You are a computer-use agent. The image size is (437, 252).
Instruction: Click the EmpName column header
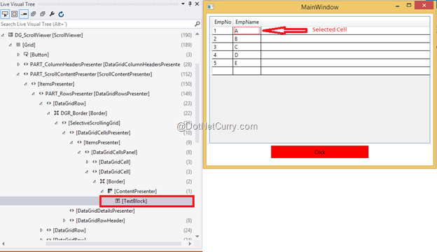[x=247, y=22]
